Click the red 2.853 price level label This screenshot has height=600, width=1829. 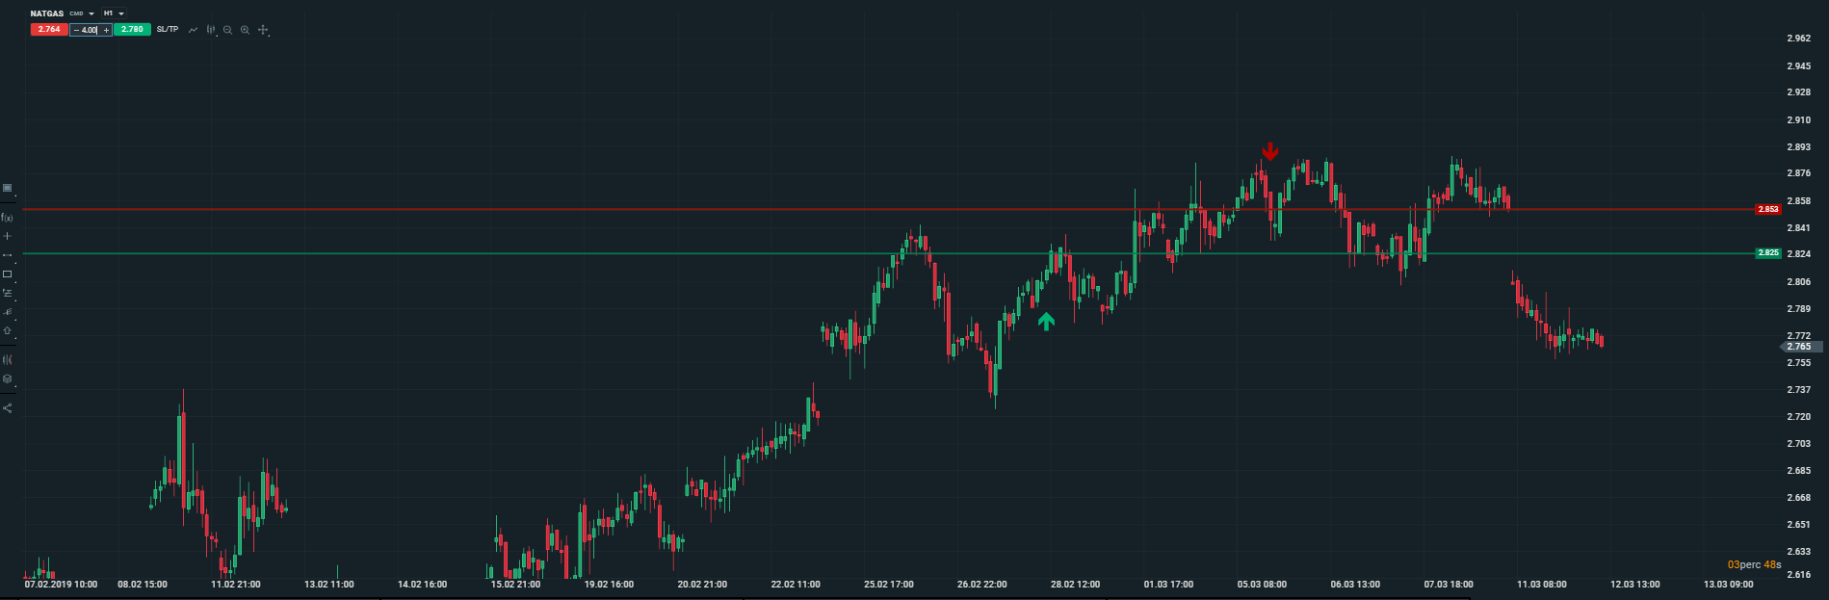click(x=1767, y=209)
